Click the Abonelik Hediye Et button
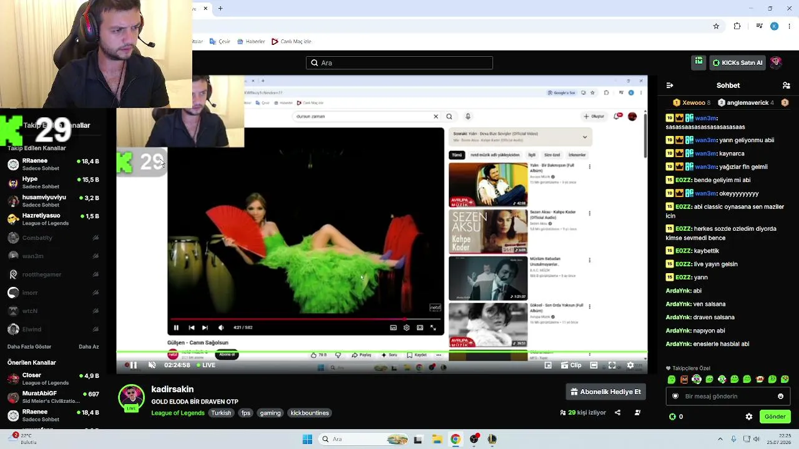Viewport: 799px width, 449px height. (x=605, y=392)
